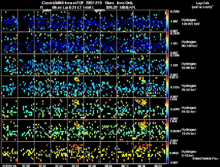Viewport: 220px width, 167px height.
Task: Click the 'Cassini/MIMI Inca mTOF' title text
Action: click(63, 3)
